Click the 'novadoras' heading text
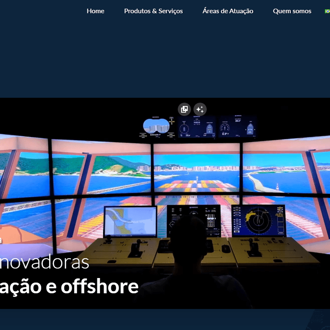 (x=45, y=262)
